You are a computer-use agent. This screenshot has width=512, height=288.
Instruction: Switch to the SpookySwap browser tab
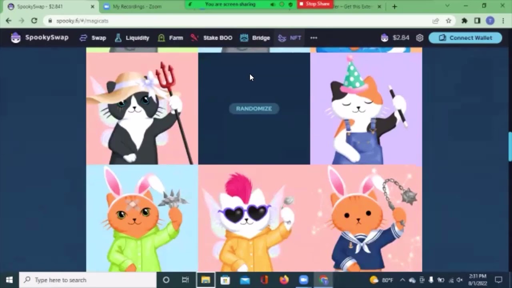pos(50,6)
